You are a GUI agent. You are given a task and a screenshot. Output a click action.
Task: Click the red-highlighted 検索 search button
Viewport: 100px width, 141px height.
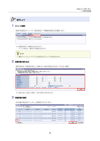tap(81, 89)
